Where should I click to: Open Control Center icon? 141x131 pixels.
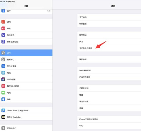pos(3,59)
